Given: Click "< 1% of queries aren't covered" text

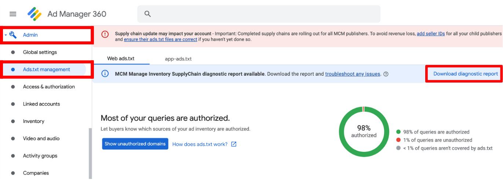Looking at the screenshot, I should (x=448, y=148).
